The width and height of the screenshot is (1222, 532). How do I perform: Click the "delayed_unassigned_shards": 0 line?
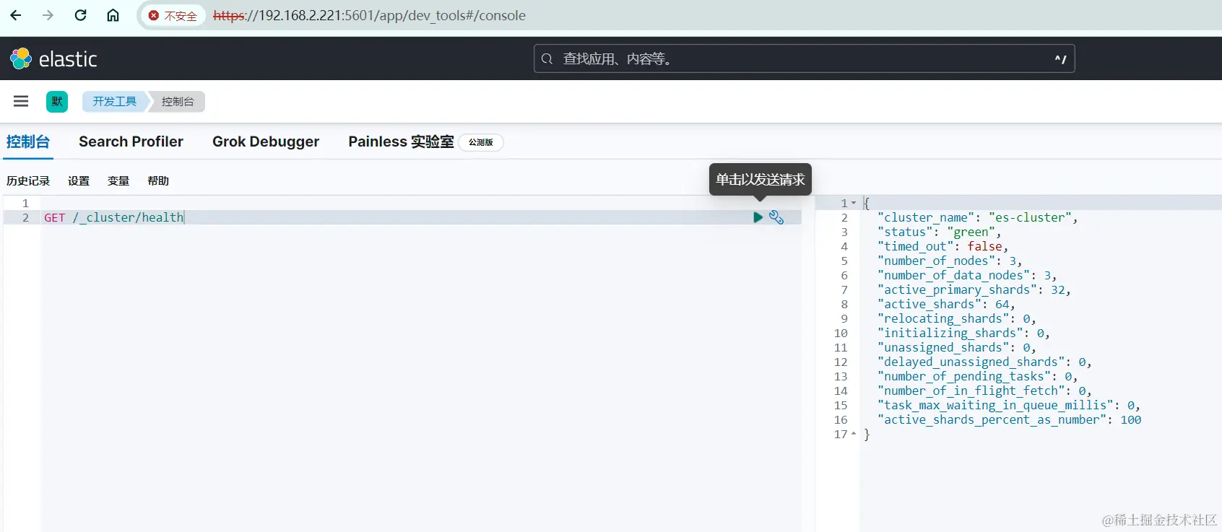984,362
